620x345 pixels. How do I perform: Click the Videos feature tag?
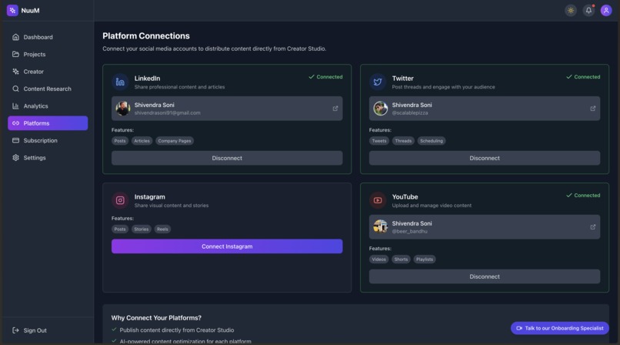click(378, 260)
